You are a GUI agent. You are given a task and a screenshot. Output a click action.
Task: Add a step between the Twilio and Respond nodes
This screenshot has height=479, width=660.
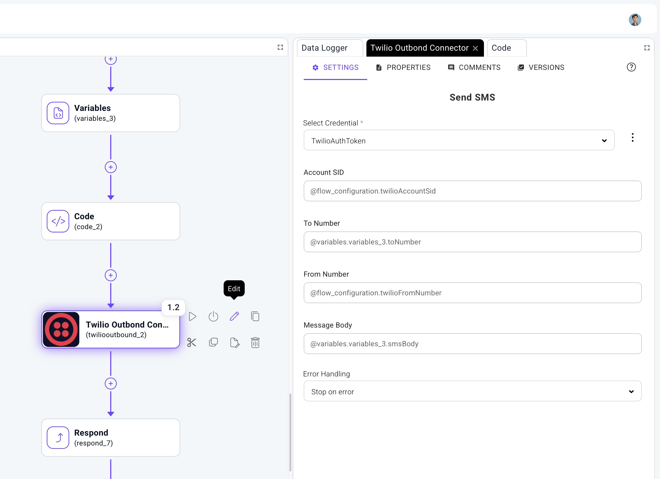pos(111,383)
